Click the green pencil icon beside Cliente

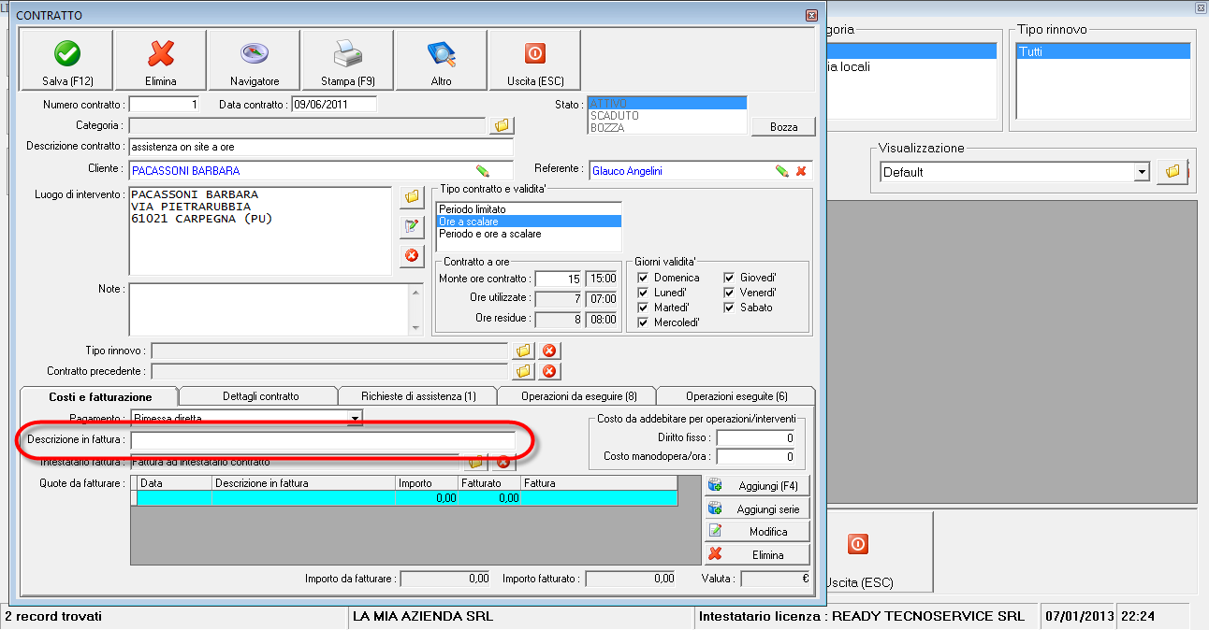tap(483, 171)
